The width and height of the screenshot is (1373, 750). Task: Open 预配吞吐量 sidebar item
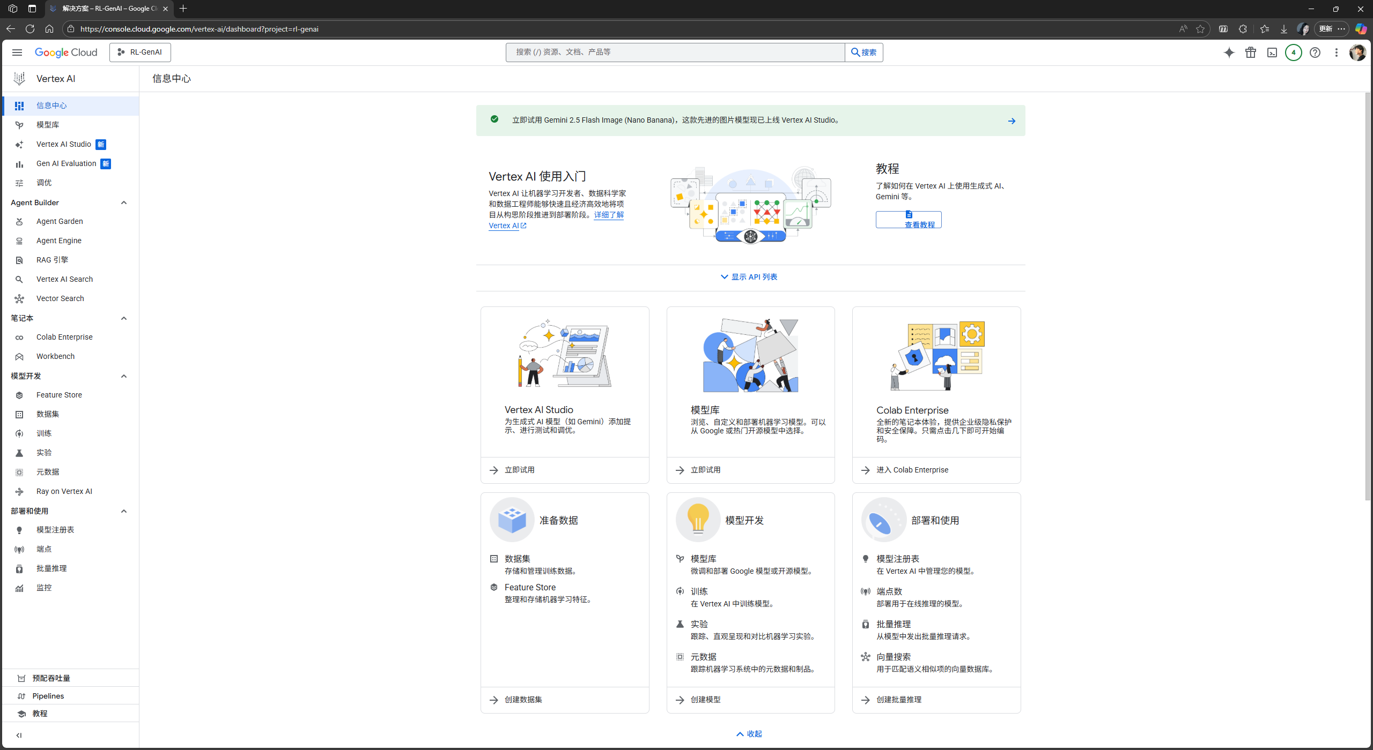point(71,678)
